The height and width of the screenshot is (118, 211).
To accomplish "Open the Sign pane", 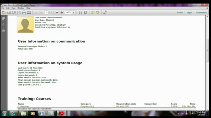I will pyautogui.click(x=189, y=12).
